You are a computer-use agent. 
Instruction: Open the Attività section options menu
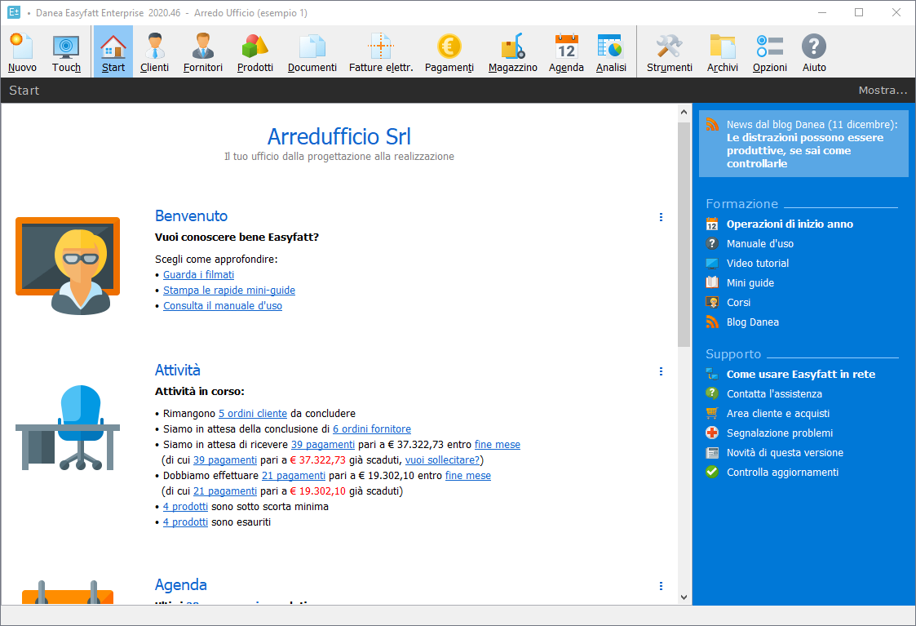pos(661,371)
